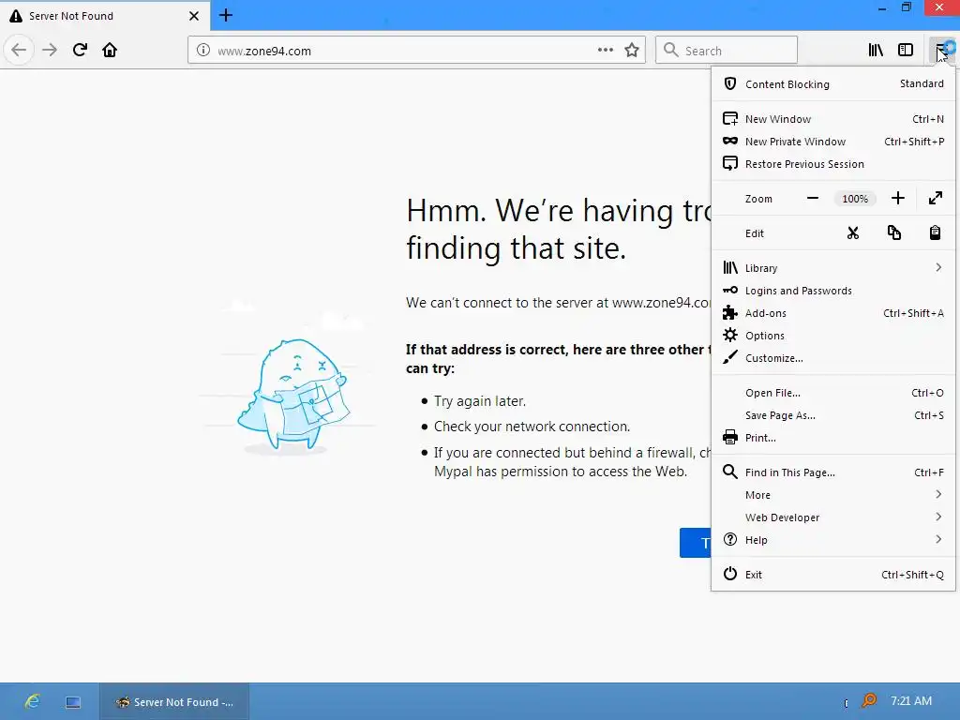Viewport: 960px width, 720px height.
Task: Zoom out with the minus button
Action: [813, 199]
